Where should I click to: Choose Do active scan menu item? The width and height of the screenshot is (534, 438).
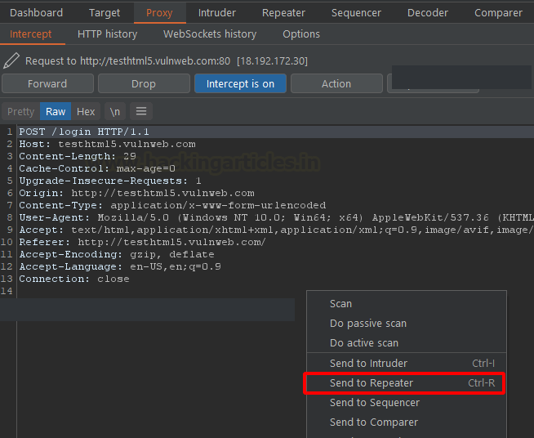[407, 342]
